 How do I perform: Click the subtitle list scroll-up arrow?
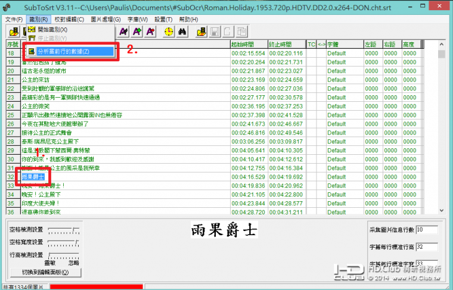point(442,45)
